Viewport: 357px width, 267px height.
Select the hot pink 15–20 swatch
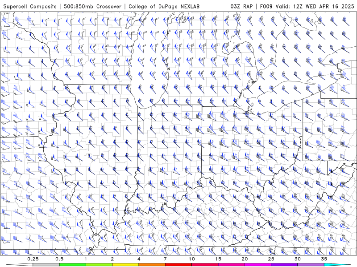pyautogui.click(x=231, y=265)
